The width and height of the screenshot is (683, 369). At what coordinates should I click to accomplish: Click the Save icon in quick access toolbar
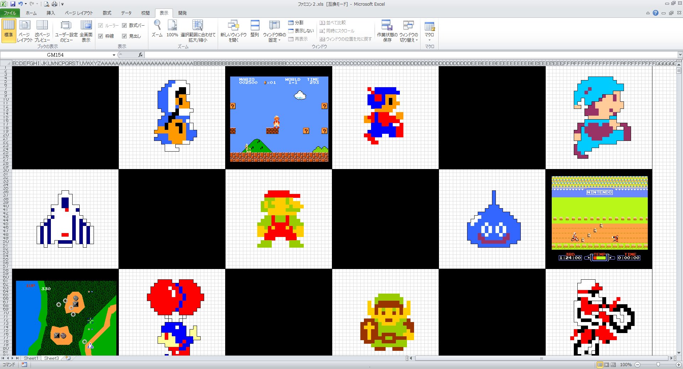point(13,4)
